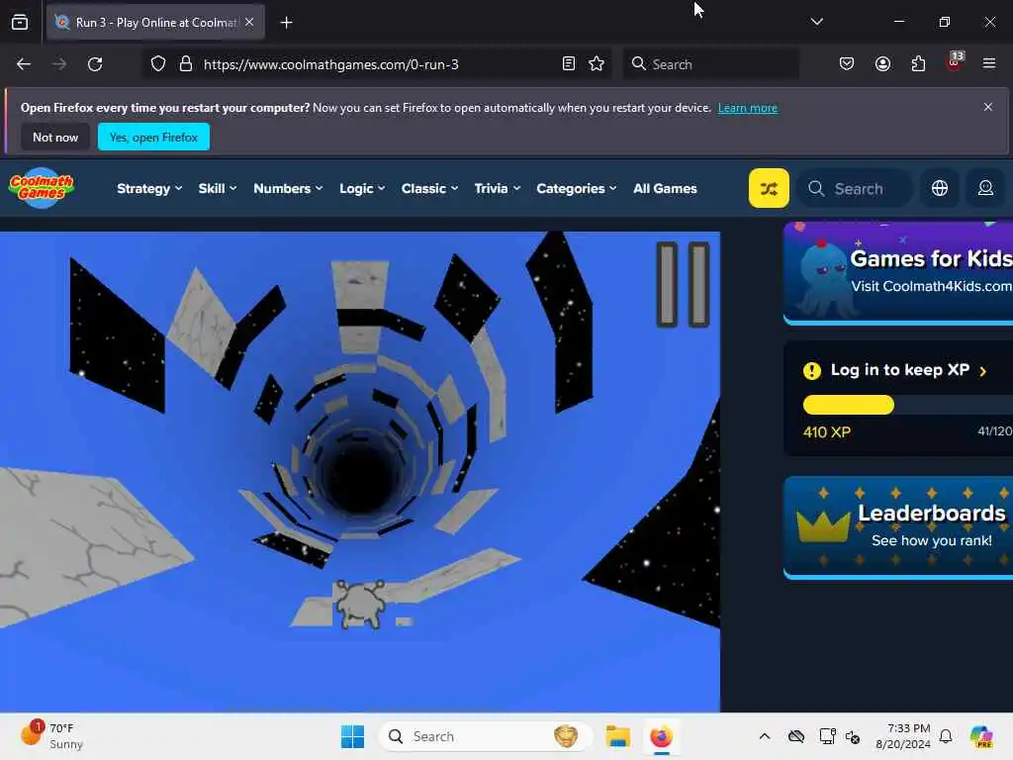
Task: Open the Firefox account icon
Action: click(x=882, y=64)
